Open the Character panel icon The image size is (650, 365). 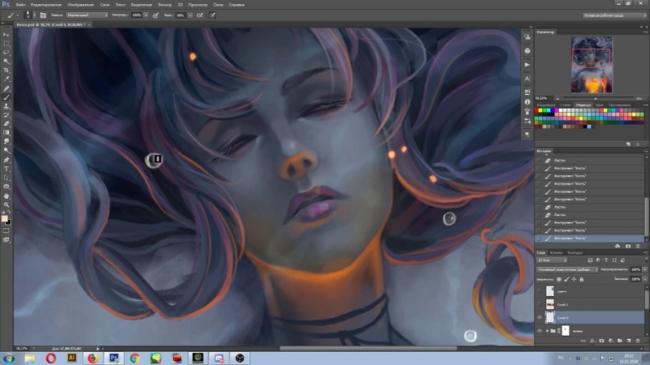coord(527,79)
